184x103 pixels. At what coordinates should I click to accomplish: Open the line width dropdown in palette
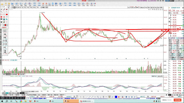tap(3, 25)
